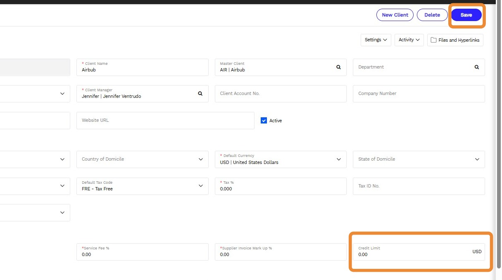Click the Department search magnifier icon
Screen dimensions: 502x280
click(x=477, y=67)
